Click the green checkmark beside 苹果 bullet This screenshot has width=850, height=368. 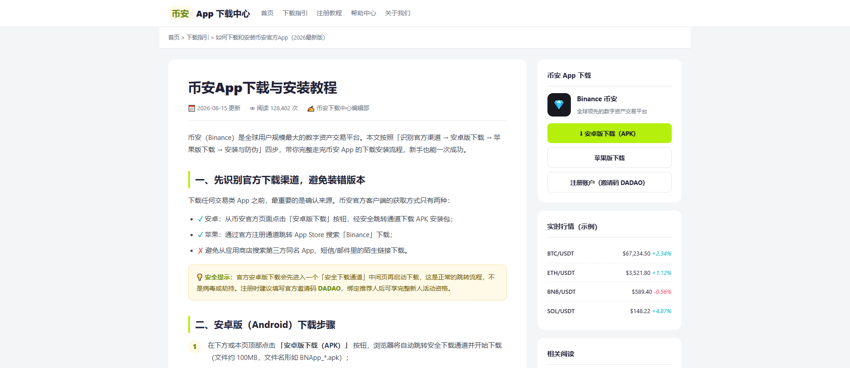click(x=200, y=235)
